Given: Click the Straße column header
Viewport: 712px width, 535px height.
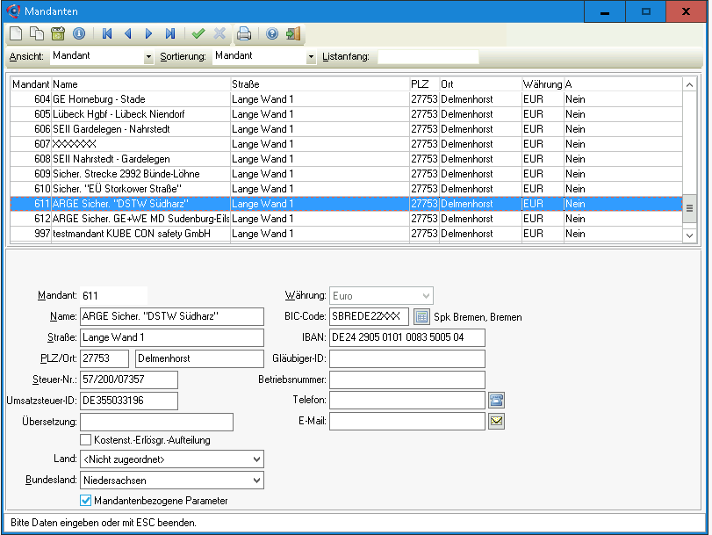Looking at the screenshot, I should (x=319, y=83).
